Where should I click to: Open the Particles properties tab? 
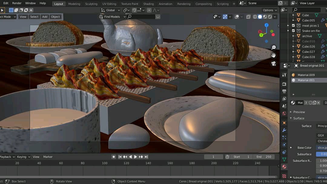(284, 137)
